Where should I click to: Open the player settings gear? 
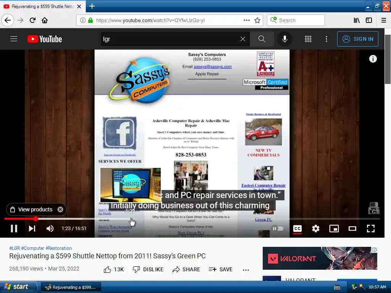click(316, 229)
